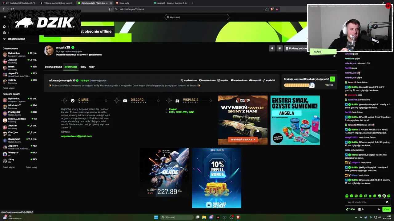Open Classybeef Slots & Casino channel
Screen dimensions: 394x221
(20, 140)
